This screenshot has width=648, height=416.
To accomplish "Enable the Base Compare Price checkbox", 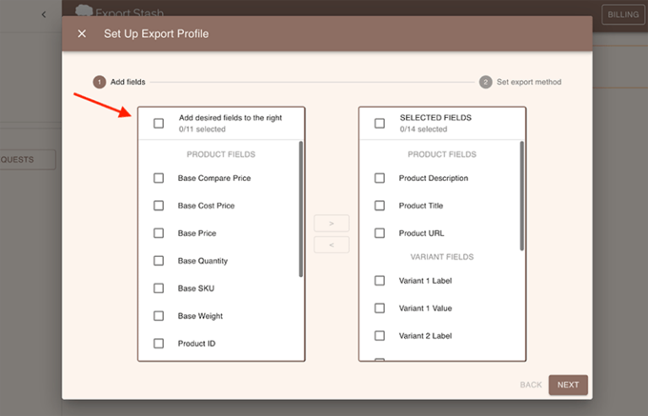I will [x=159, y=179].
